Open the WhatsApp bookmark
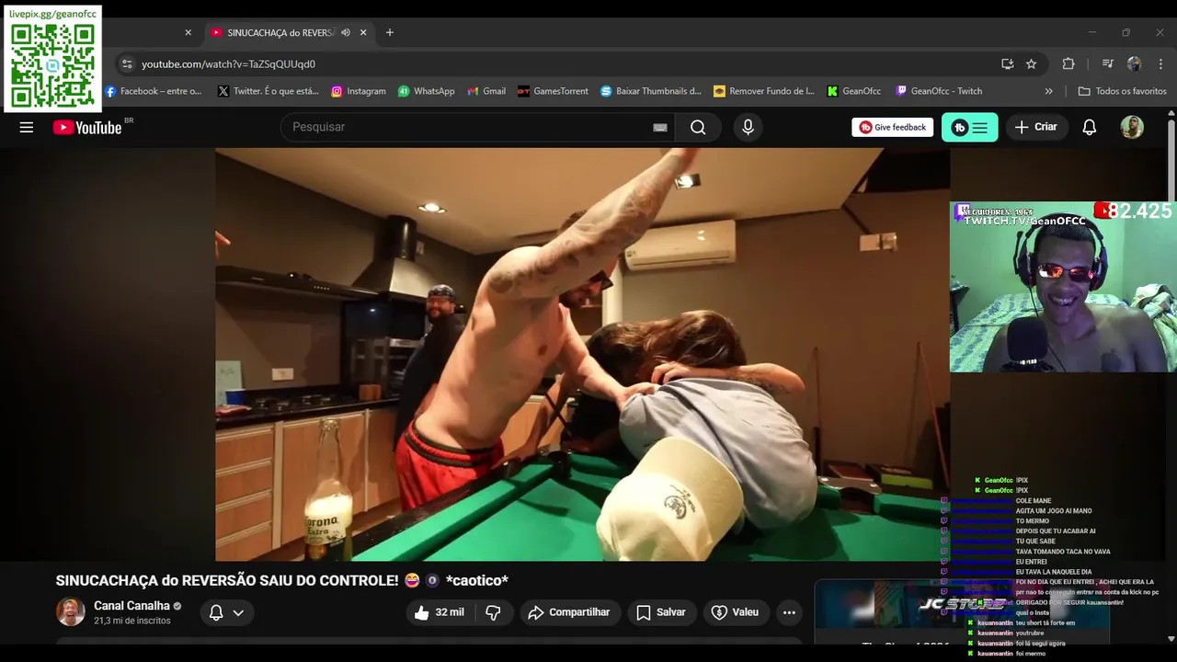Screen dimensions: 1177x662 426,91
